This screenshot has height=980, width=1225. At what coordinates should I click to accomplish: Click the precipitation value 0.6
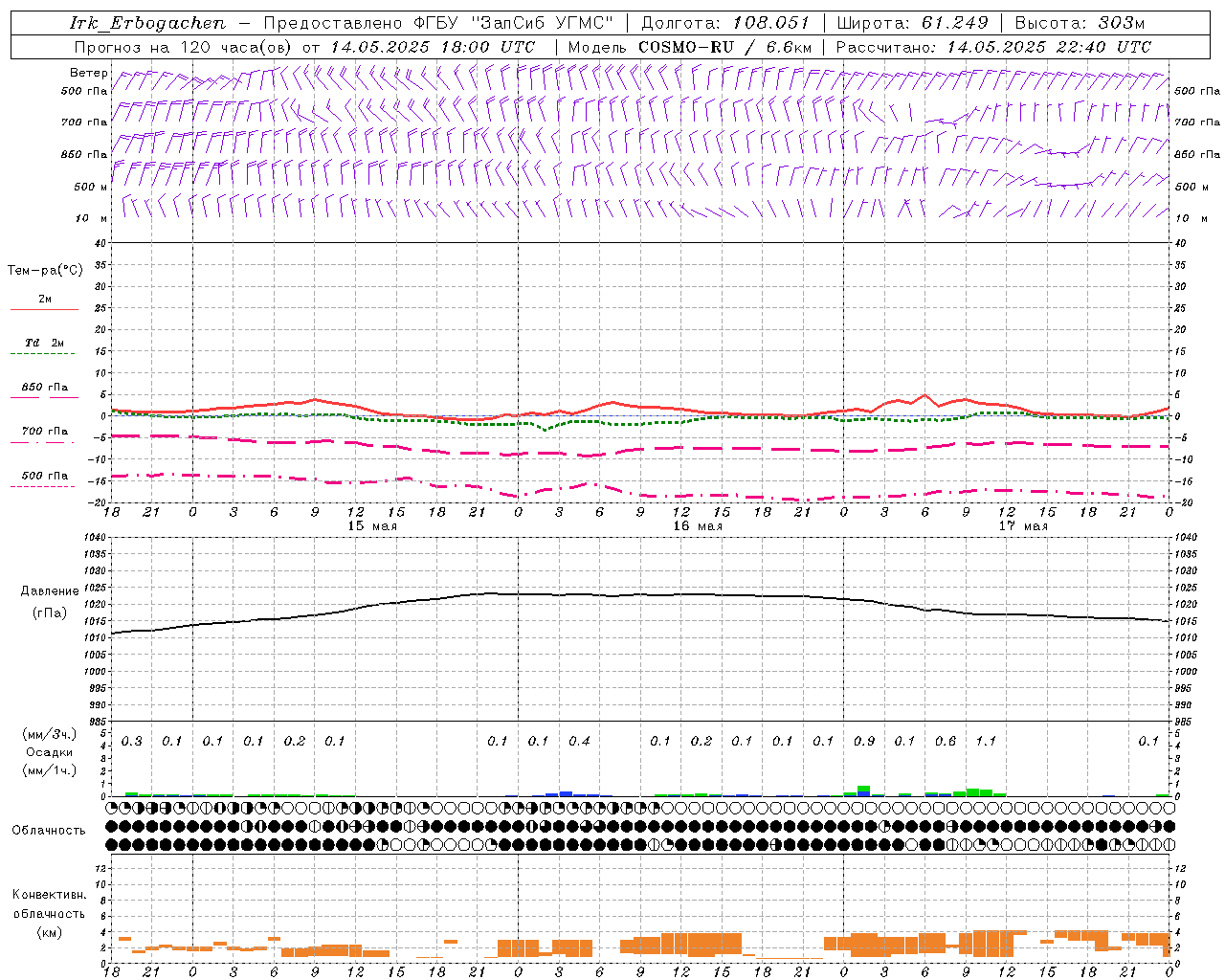(946, 742)
